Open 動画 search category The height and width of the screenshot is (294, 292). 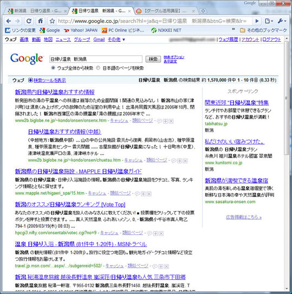point(36,40)
